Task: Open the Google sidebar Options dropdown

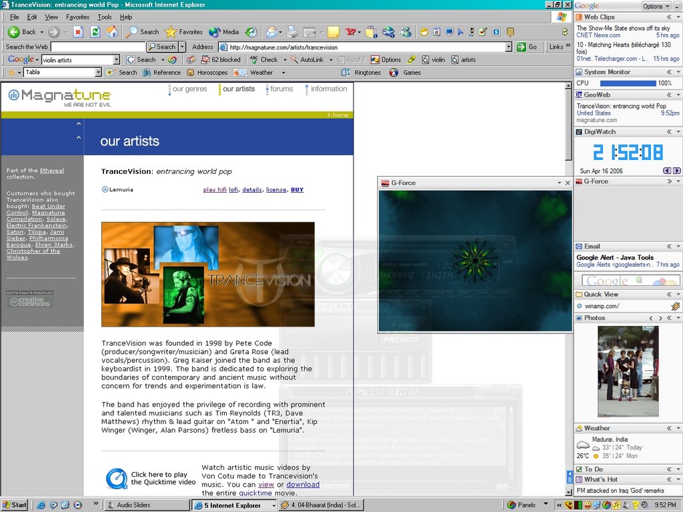Action: (656, 6)
